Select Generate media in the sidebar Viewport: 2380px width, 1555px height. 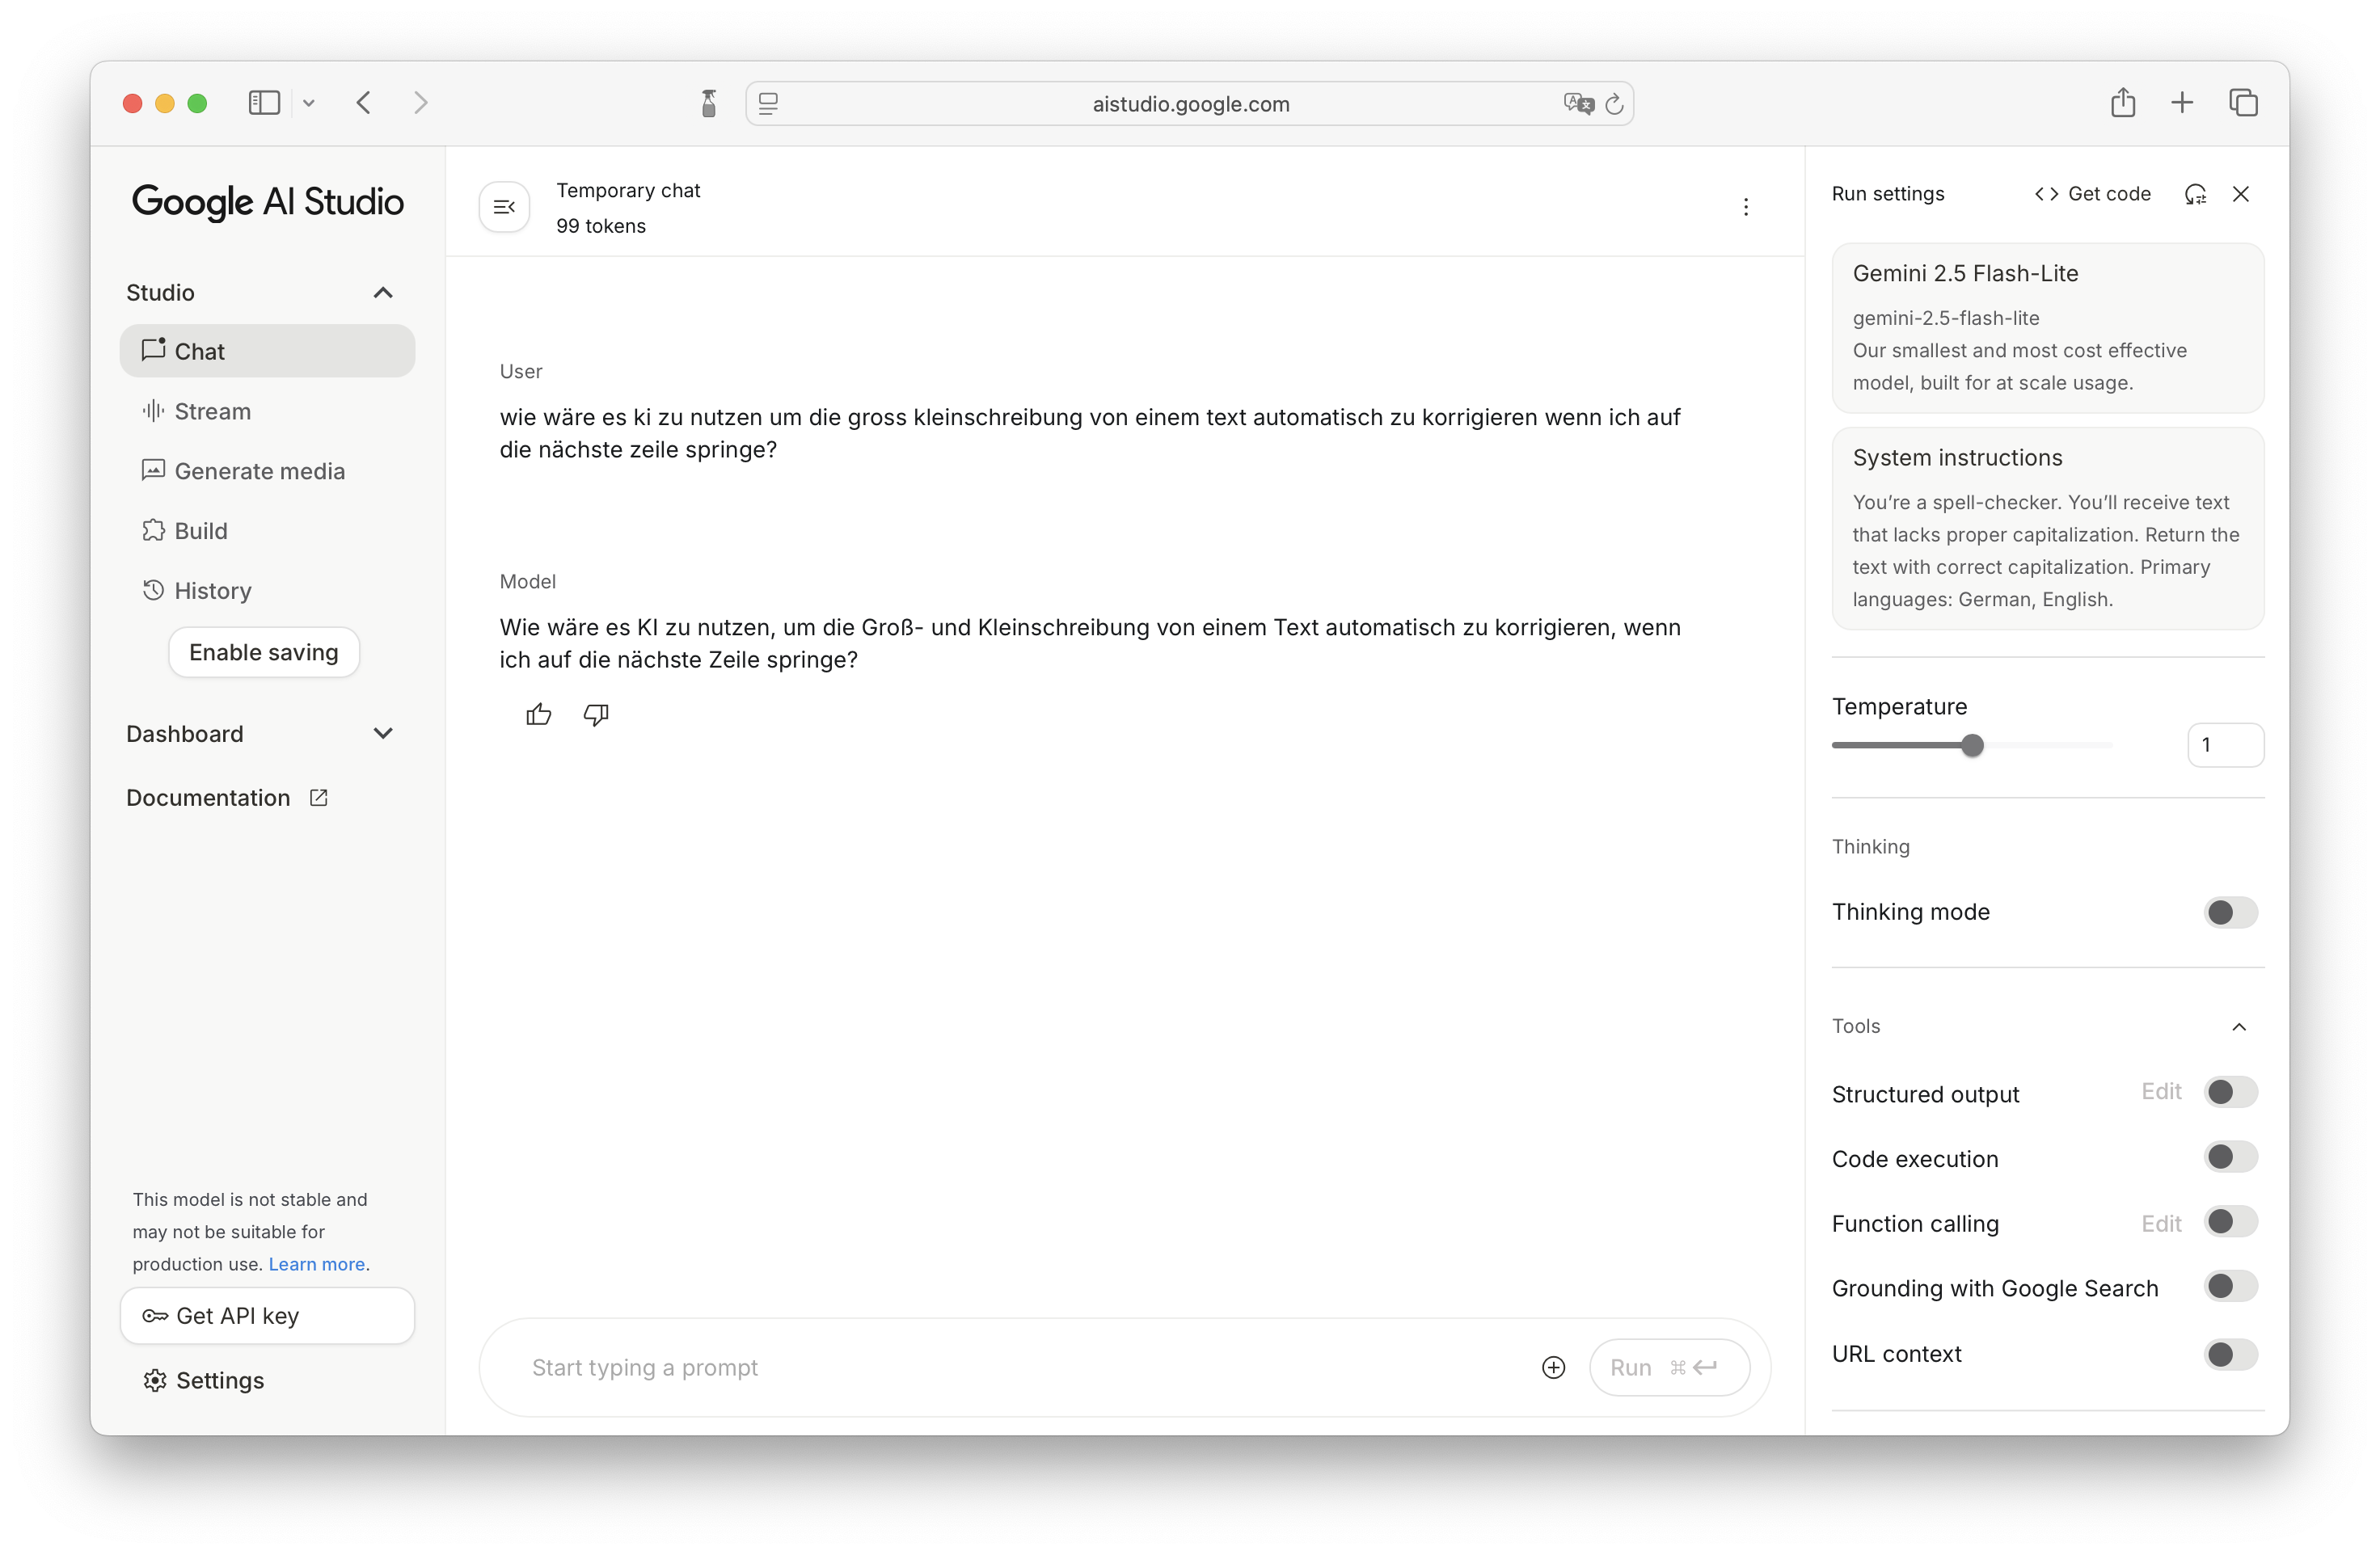[259, 471]
